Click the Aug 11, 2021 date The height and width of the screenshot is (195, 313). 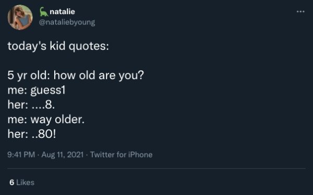pyautogui.click(x=63, y=154)
